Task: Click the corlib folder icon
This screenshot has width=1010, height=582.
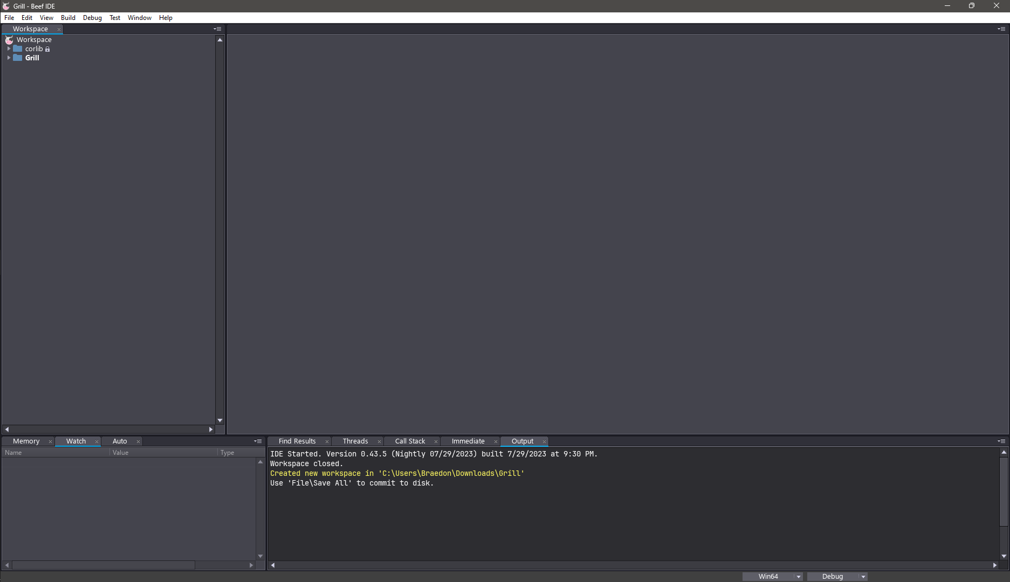Action: (18, 48)
